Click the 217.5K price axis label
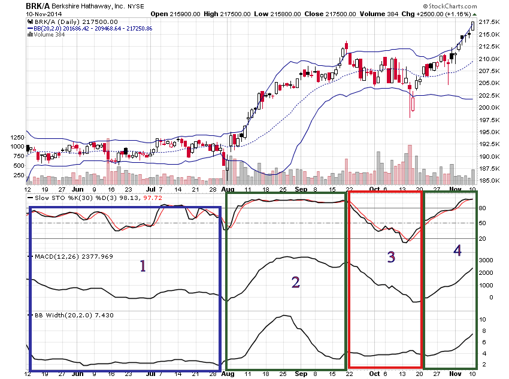509x379 pixels. [489, 22]
